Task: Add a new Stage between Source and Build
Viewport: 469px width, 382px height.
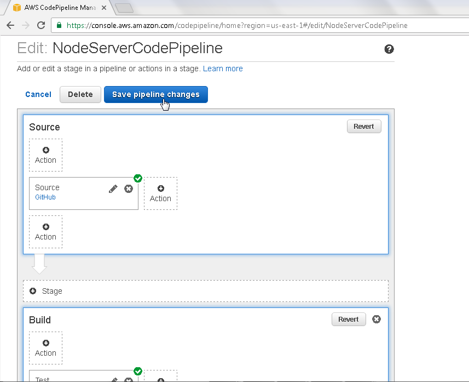Action: click(x=206, y=291)
